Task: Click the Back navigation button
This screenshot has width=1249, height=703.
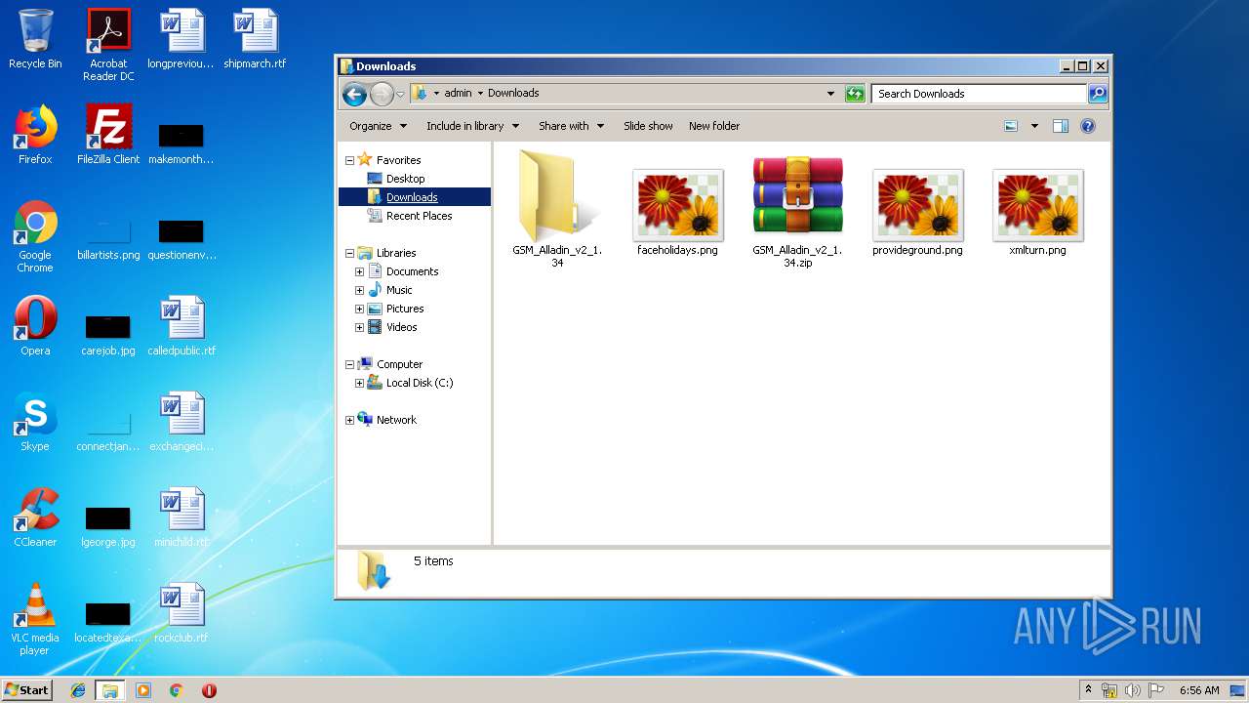Action: coord(354,94)
